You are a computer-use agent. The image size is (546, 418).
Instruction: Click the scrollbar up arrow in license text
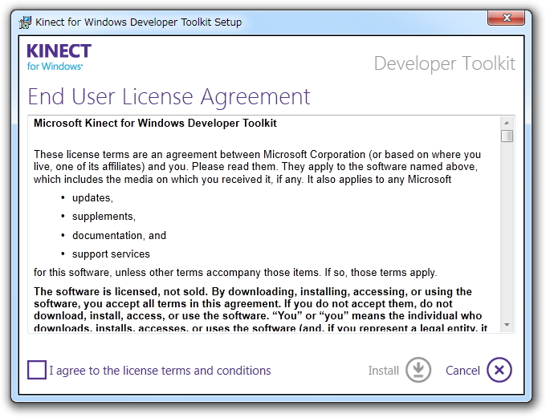(x=507, y=123)
